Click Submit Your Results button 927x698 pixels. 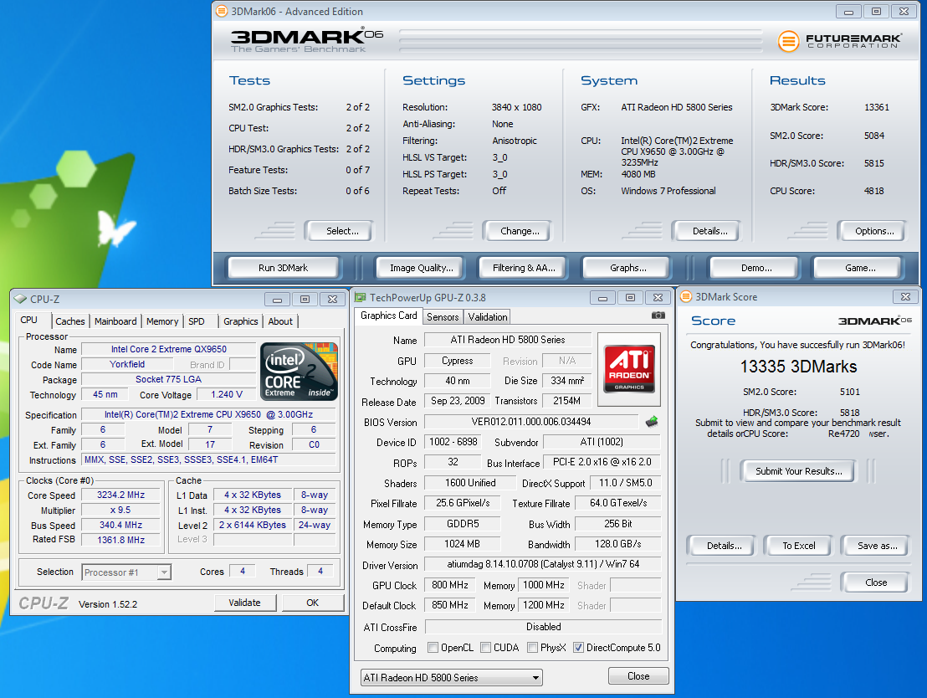coord(799,471)
